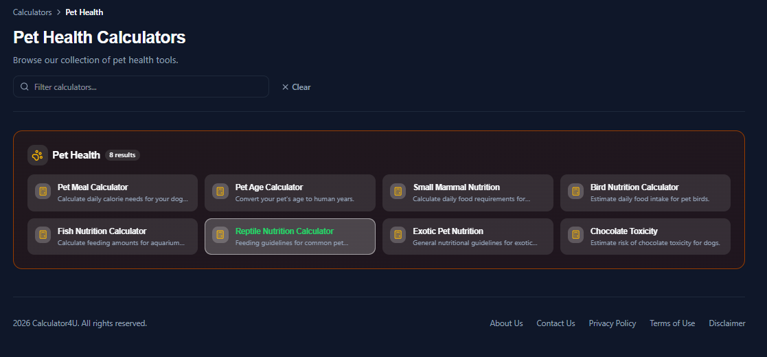The image size is (767, 357).
Task: Open the Contact Us footer link
Action: (x=556, y=323)
